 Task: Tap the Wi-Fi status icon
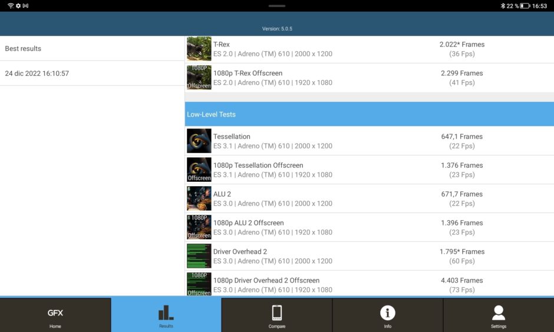[11, 6]
